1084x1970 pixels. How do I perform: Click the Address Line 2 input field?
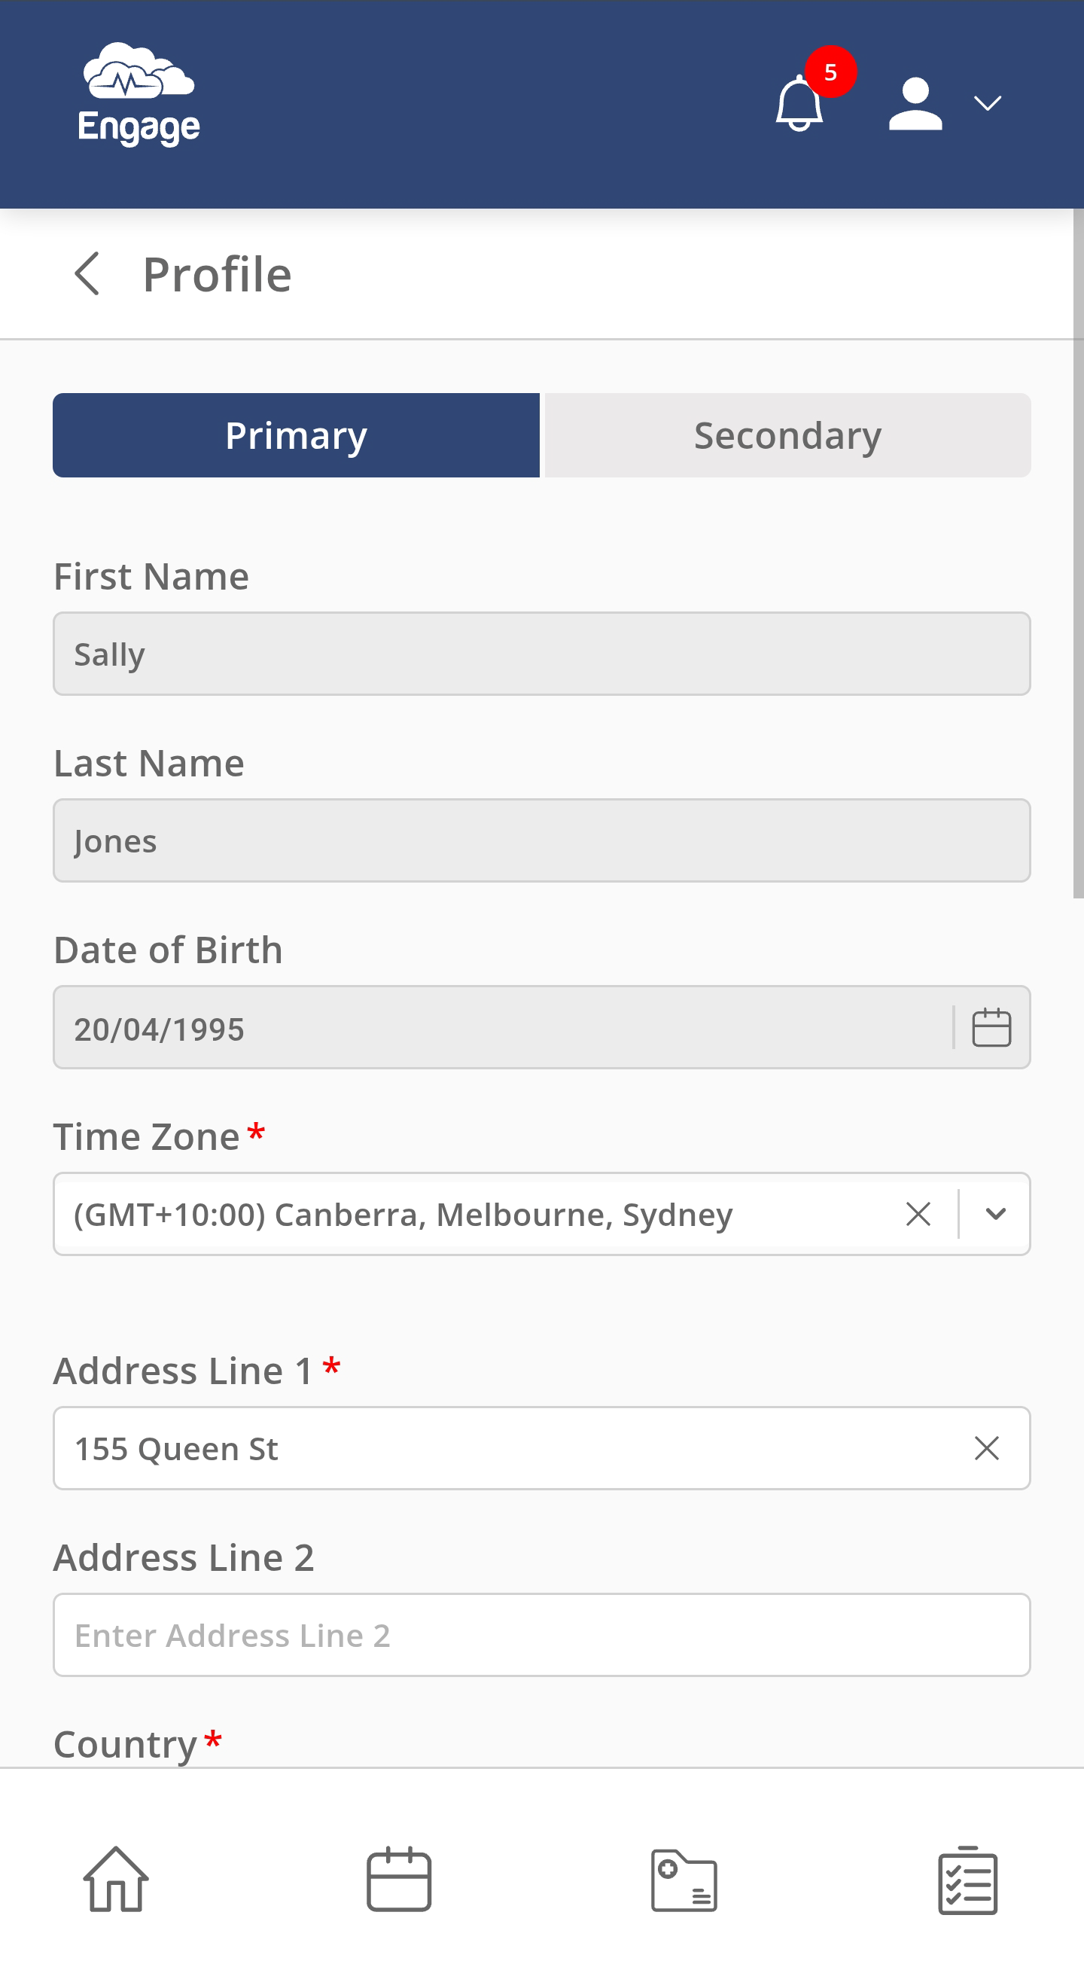tap(540, 1635)
